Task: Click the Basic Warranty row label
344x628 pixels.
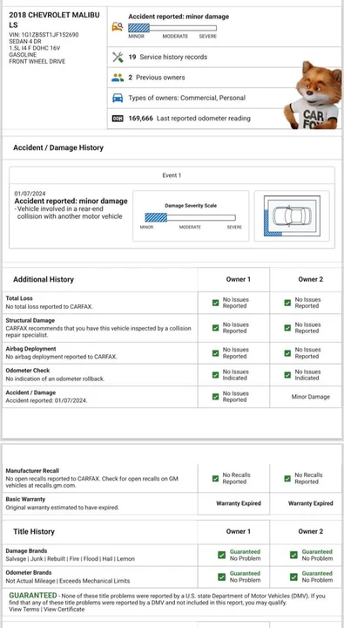Action: (x=25, y=500)
